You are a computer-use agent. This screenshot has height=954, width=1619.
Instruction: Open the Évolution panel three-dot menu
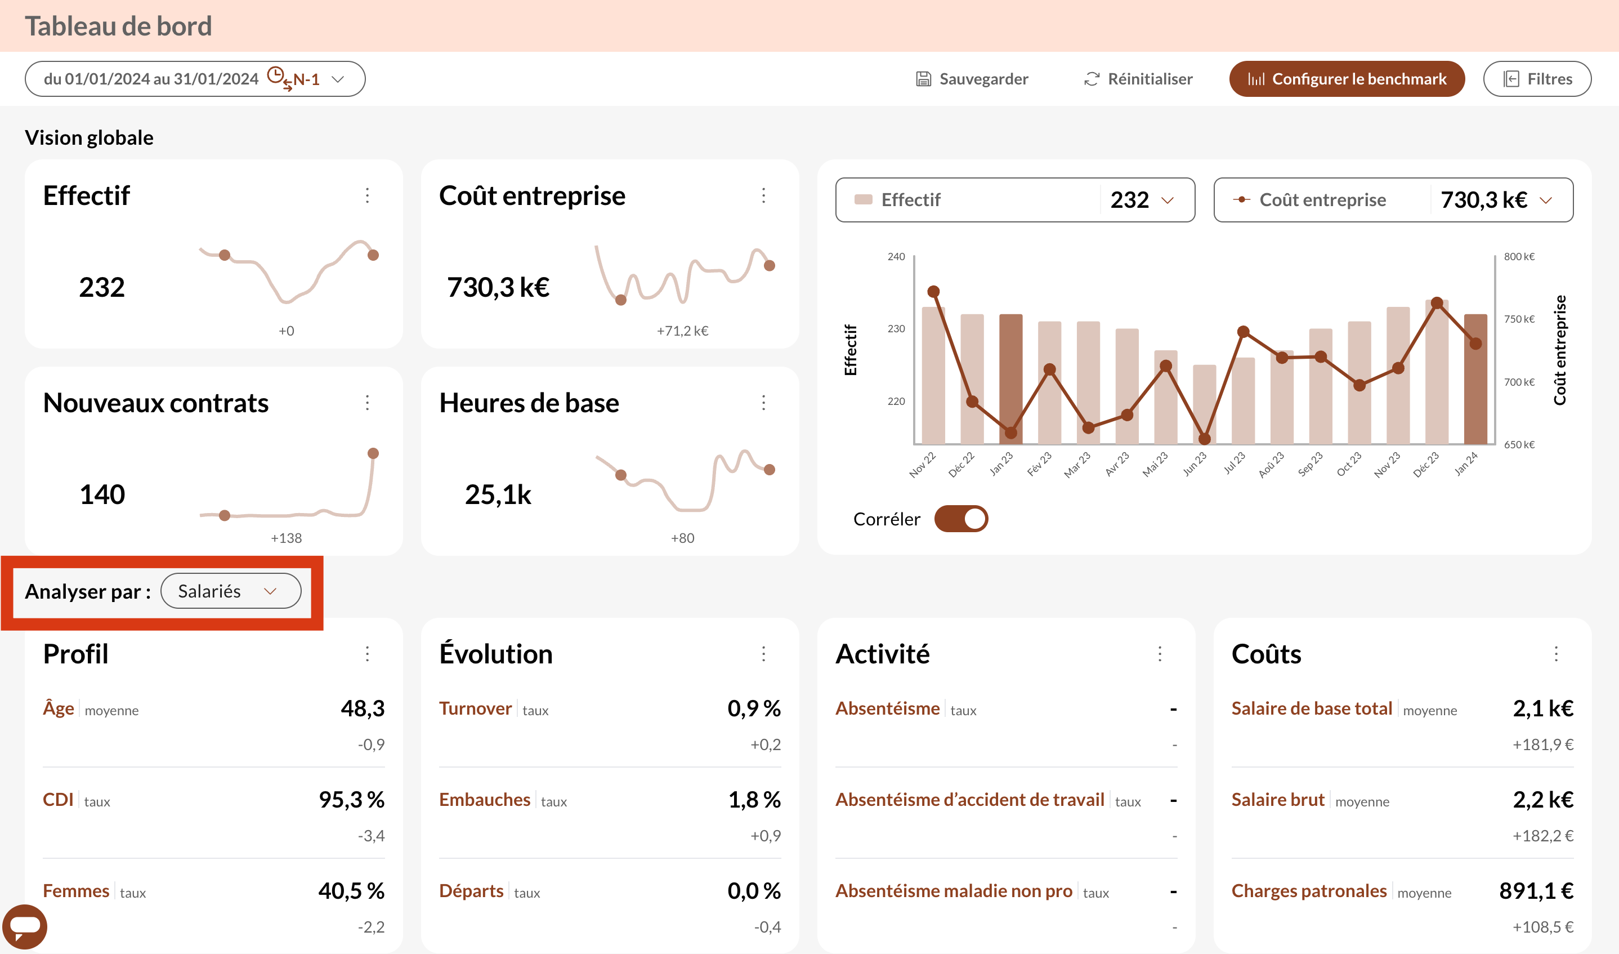point(763,654)
